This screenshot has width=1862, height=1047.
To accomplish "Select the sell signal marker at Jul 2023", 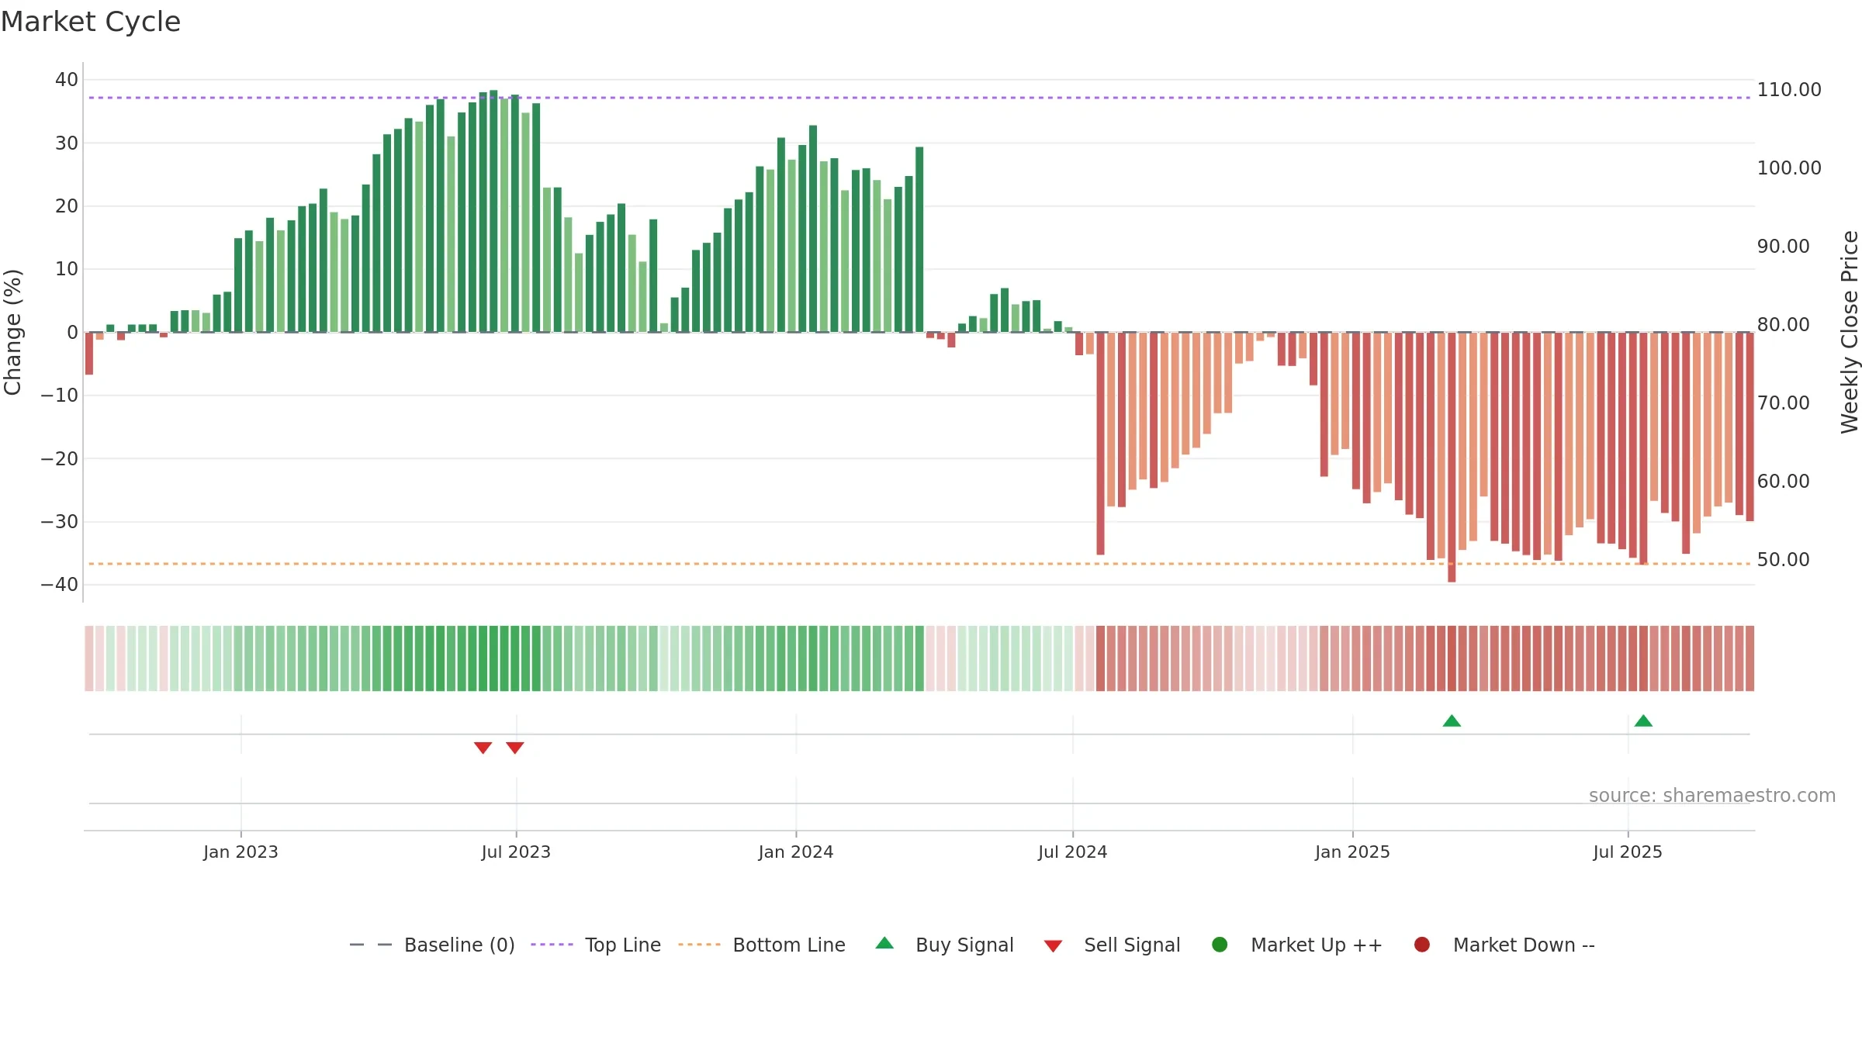I will [515, 748].
